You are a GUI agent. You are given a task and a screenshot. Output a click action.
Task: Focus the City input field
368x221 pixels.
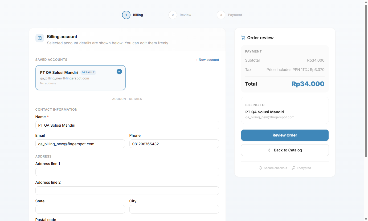click(174, 209)
